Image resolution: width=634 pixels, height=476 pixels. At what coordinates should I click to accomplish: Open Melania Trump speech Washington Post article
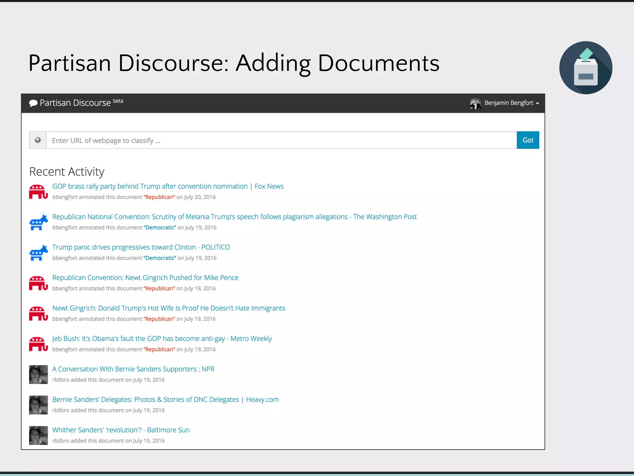coord(234,217)
